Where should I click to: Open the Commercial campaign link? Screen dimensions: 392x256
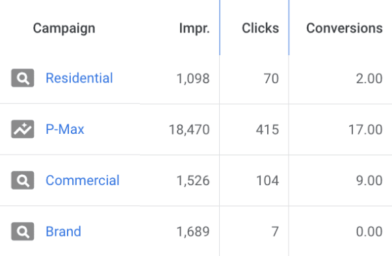point(83,180)
